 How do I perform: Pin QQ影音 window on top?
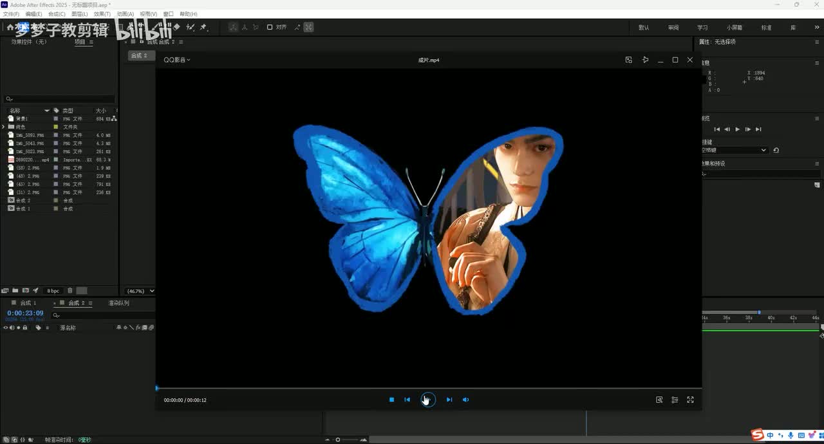[x=646, y=60]
